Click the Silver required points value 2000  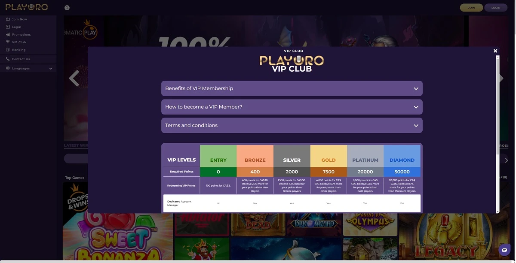(292, 172)
